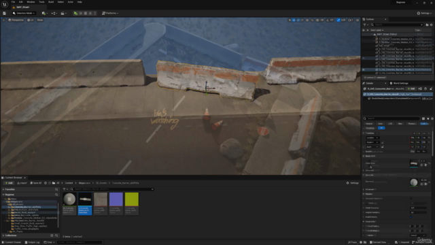Image resolution: width=435 pixels, height=245 pixels.
Task: Click the Outliner search field
Action: point(397,24)
